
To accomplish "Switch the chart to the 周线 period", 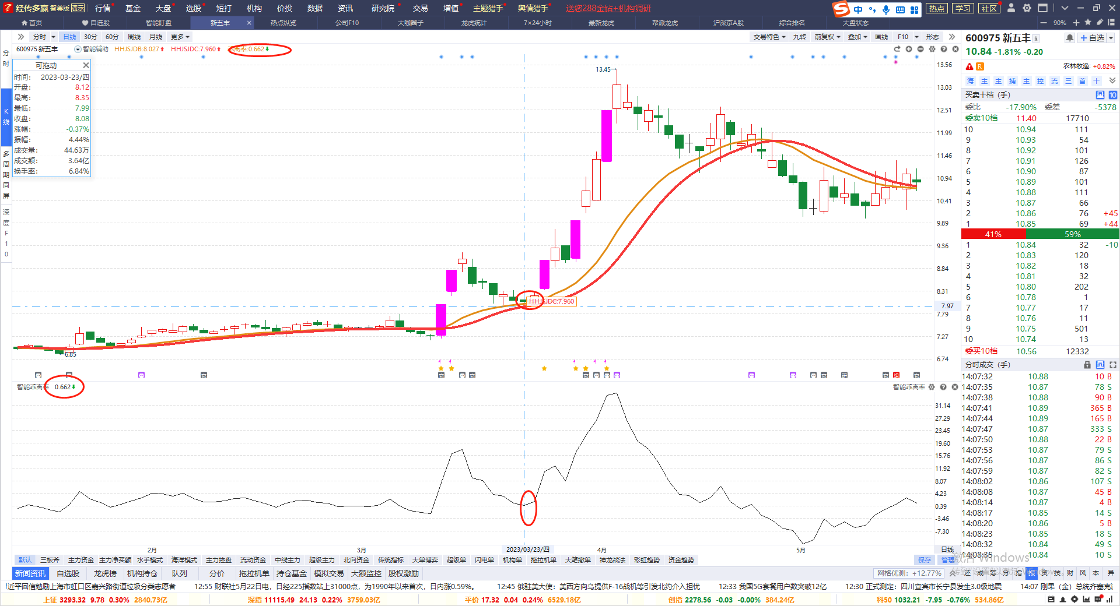I will click(x=134, y=37).
